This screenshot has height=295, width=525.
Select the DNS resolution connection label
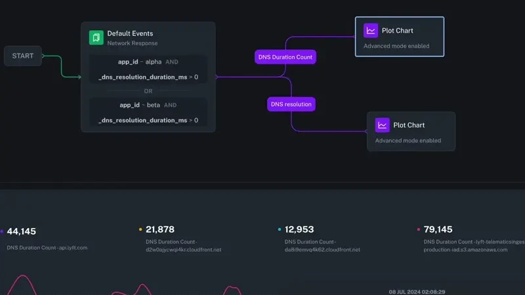291,104
